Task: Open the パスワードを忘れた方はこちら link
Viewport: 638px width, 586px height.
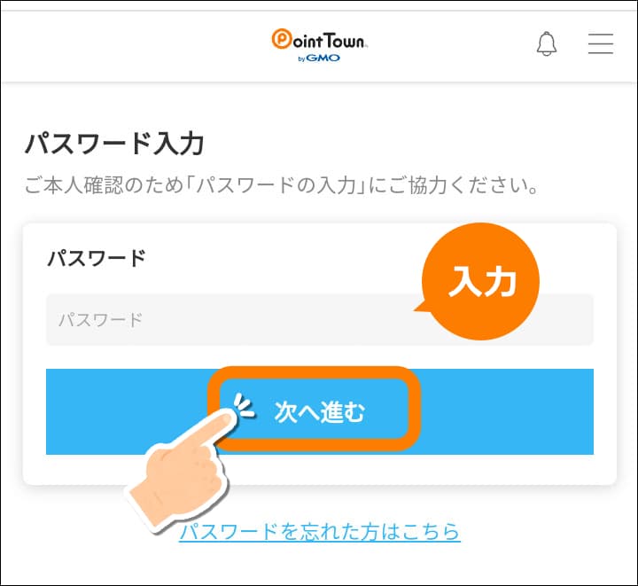Action: click(319, 531)
